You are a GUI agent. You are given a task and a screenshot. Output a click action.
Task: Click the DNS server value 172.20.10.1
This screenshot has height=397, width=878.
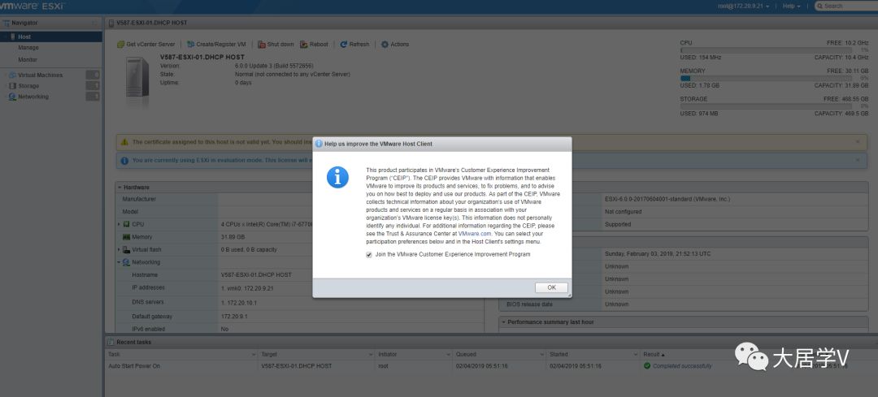click(239, 303)
